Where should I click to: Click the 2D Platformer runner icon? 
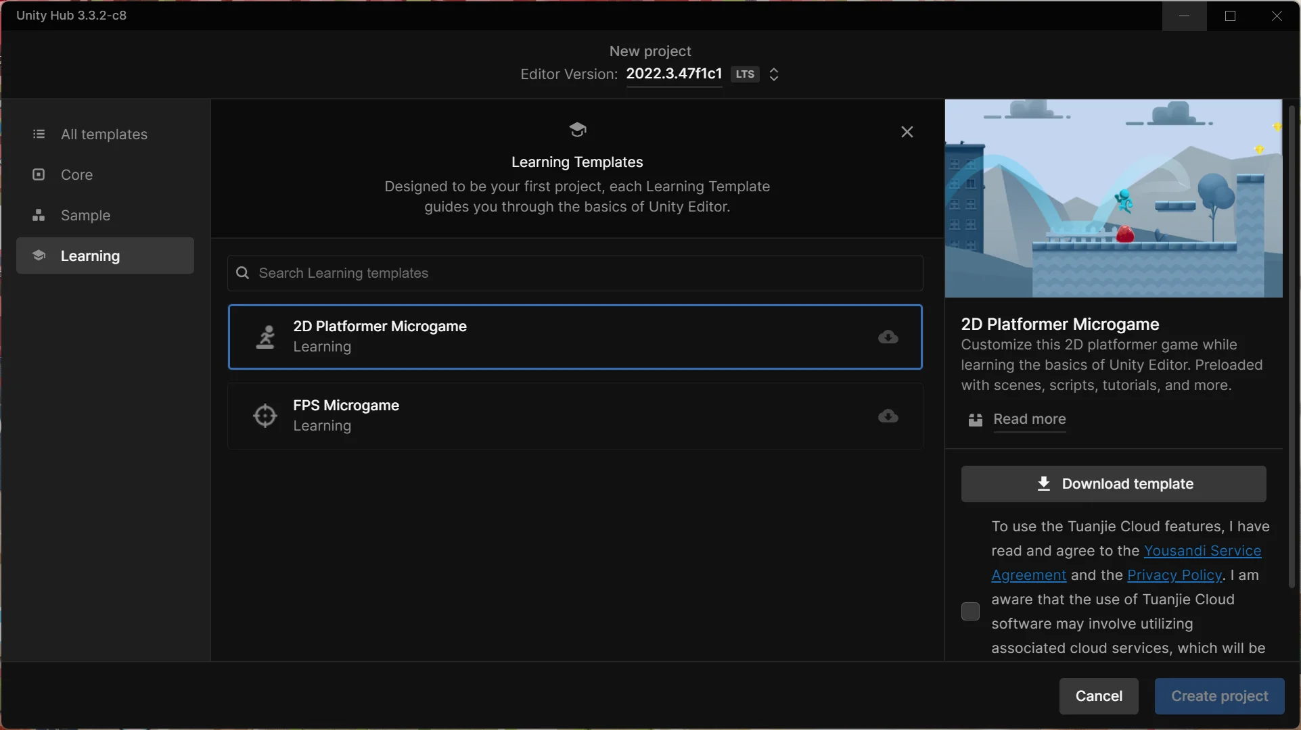click(x=265, y=337)
